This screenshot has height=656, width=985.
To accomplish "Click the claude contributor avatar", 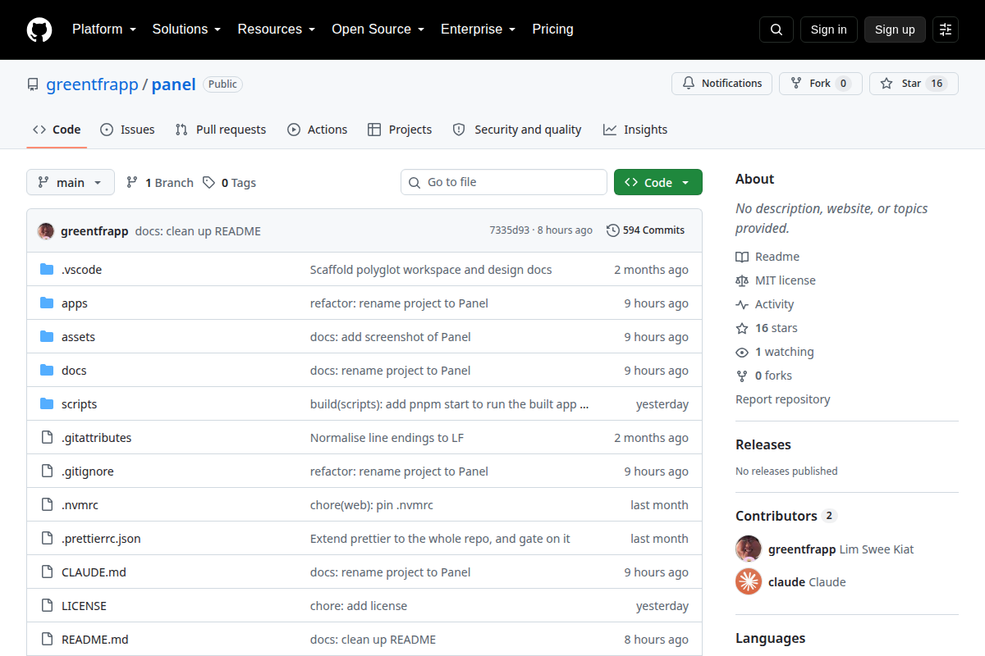I will point(749,582).
